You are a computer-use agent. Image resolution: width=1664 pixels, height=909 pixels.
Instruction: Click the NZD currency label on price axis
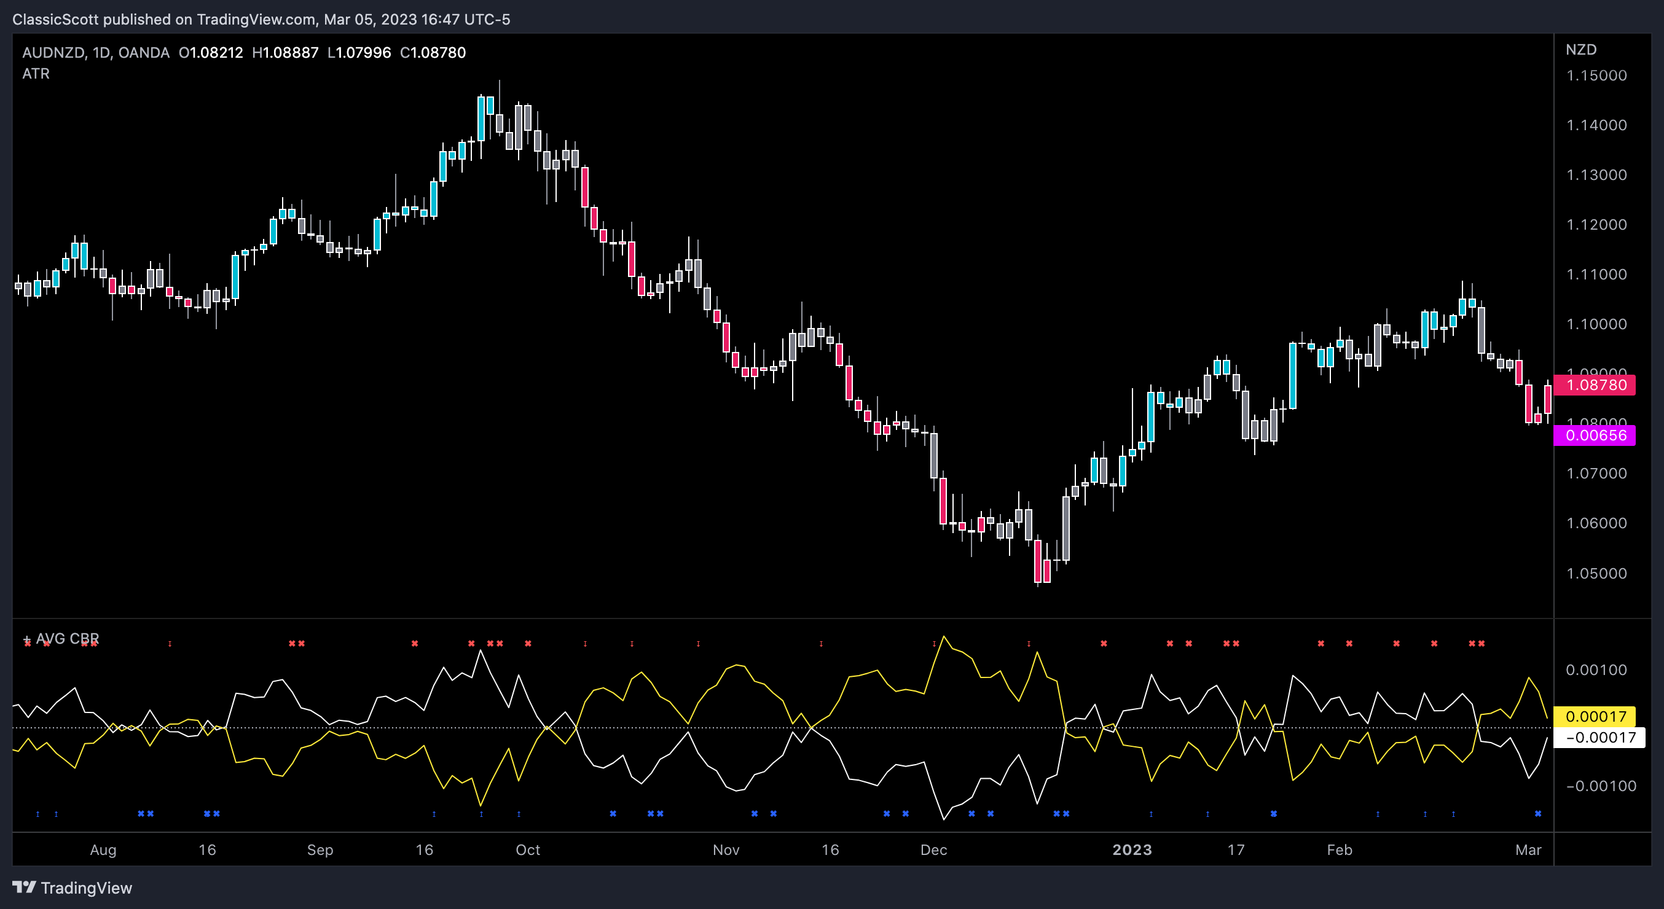tap(1580, 50)
